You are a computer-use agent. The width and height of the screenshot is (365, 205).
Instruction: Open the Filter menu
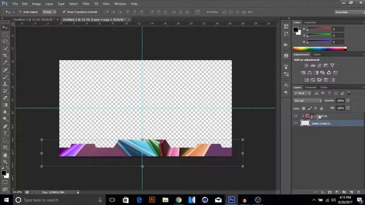pos(86,4)
